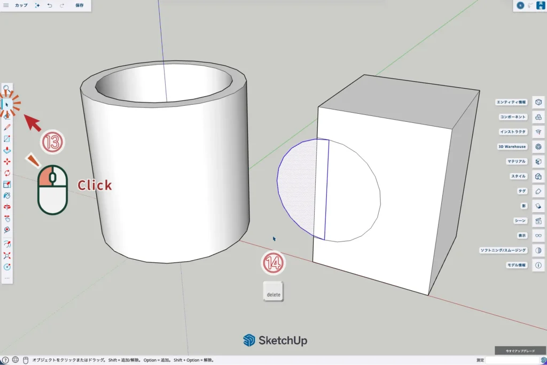Click the blue 共有 share button
Screen dimensions: 547x365
[x=541, y=5]
